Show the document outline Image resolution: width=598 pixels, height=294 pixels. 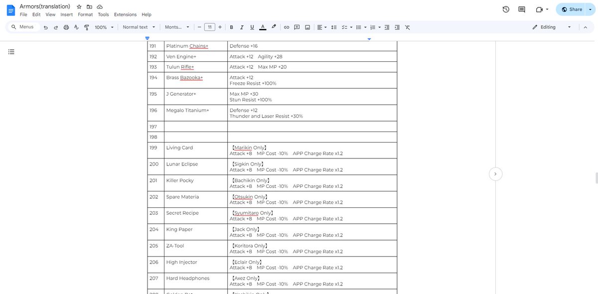coord(11,52)
